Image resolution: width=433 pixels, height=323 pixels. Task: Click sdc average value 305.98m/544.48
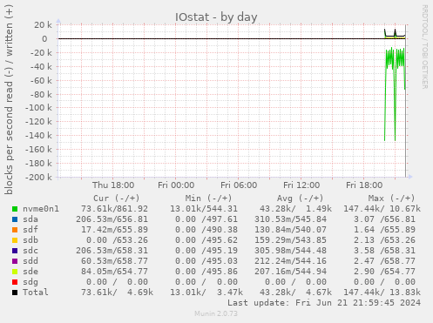290,251
